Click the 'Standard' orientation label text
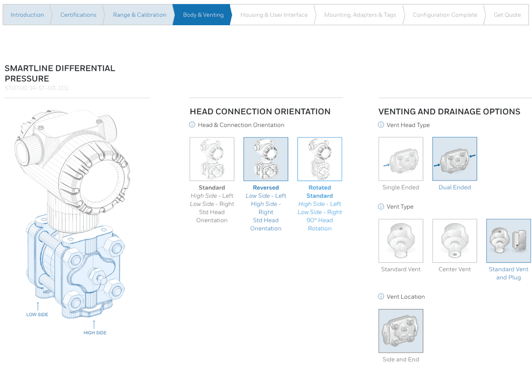 [212, 187]
